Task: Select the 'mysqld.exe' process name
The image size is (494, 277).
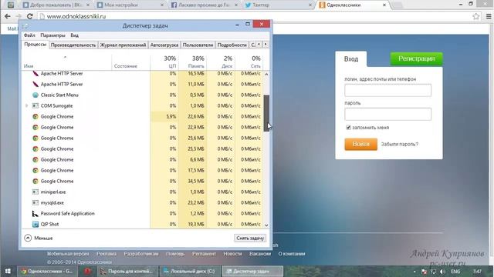Action: 52,202
